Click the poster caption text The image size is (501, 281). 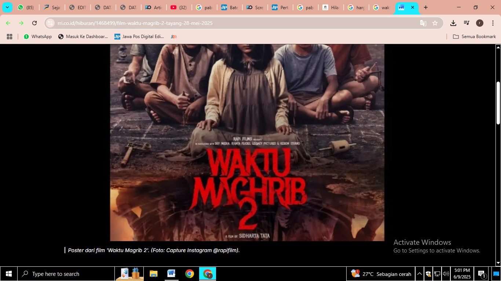(154, 250)
